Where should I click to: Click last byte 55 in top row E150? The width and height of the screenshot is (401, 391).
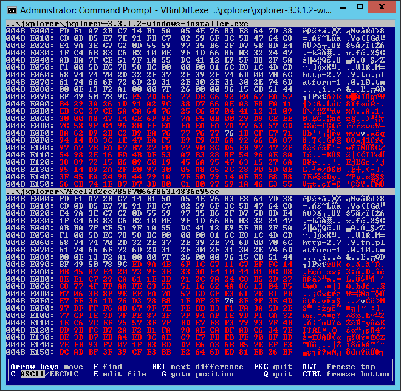point(287,184)
